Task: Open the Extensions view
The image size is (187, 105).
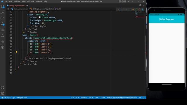Action: coord(3,30)
